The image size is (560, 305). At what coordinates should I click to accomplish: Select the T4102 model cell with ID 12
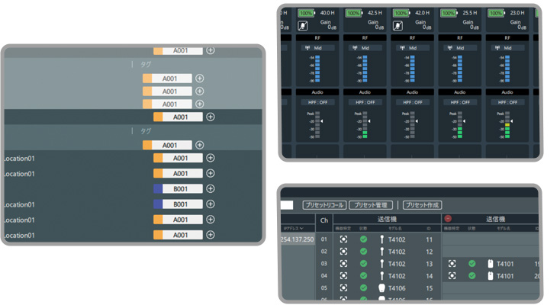click(397, 252)
